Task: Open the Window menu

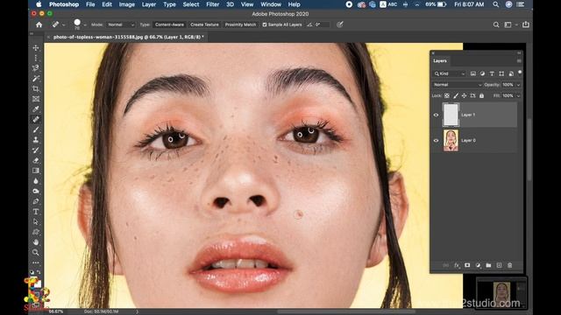Action: coord(271,4)
